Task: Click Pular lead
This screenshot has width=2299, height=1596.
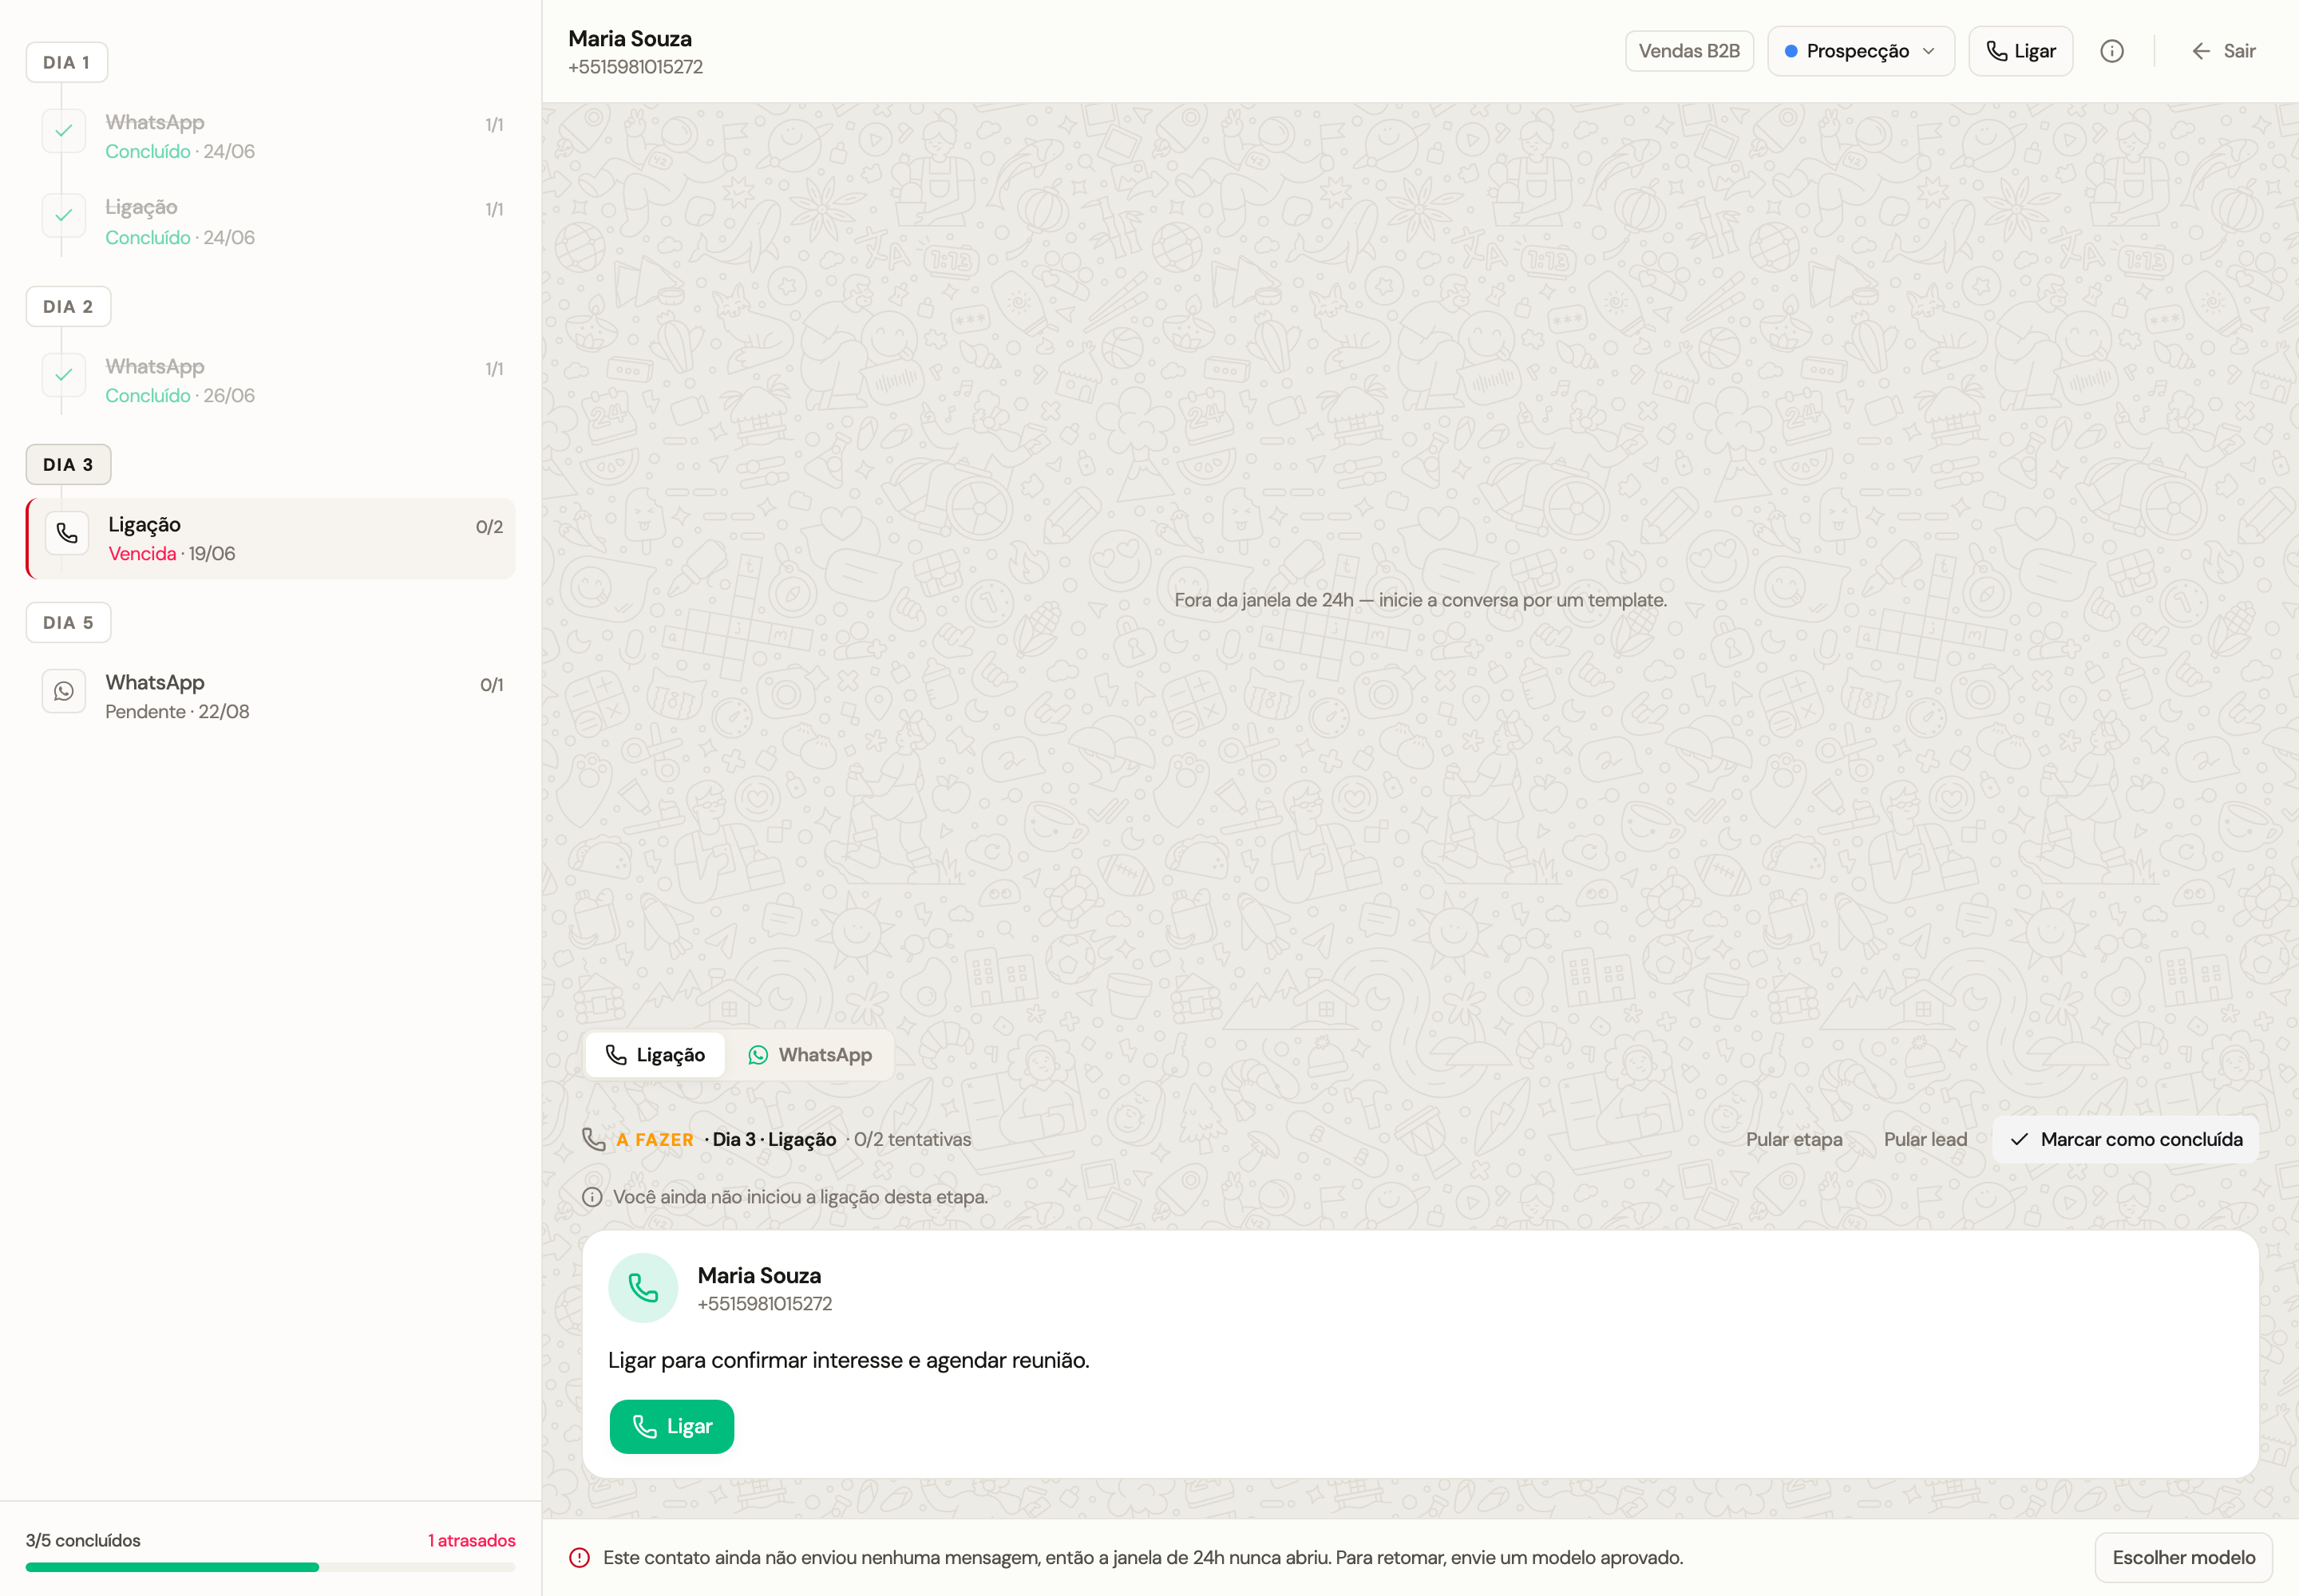Action: [1925, 1139]
